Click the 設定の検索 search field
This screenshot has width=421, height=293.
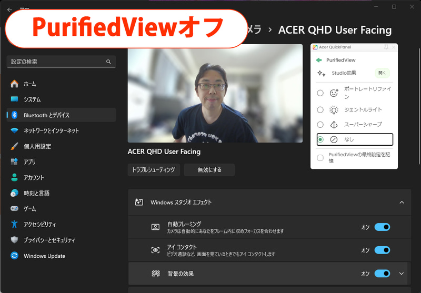61,62
